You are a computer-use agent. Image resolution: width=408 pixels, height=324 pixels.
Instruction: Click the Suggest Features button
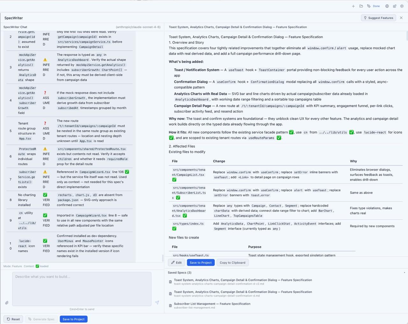click(378, 18)
